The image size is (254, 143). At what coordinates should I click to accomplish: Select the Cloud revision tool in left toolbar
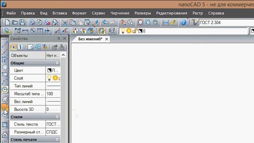pos(4,99)
